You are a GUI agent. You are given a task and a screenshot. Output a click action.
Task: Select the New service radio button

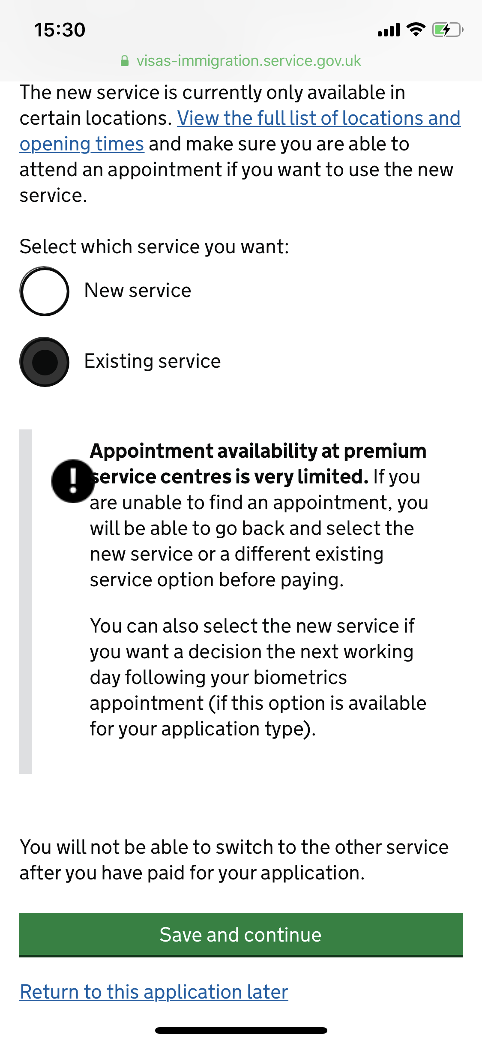(44, 291)
